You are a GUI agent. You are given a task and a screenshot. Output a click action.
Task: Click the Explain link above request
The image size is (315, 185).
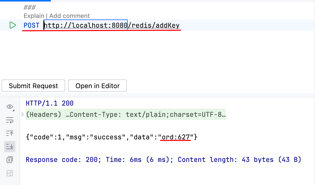34,16
